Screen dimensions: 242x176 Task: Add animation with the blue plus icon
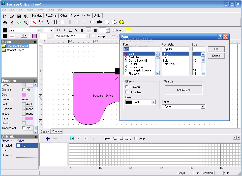(x=48, y=139)
